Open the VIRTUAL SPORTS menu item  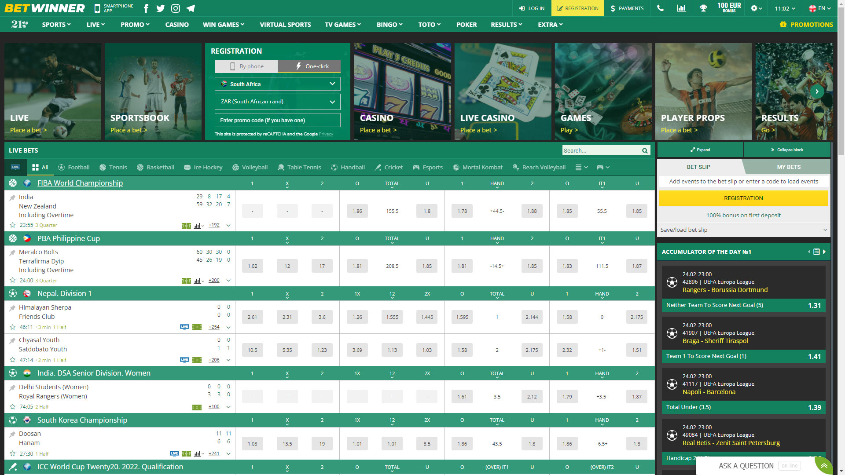click(x=285, y=25)
